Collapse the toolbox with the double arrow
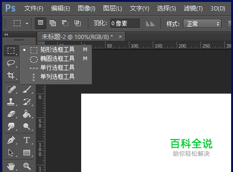233x172 pixels. coord(6,34)
